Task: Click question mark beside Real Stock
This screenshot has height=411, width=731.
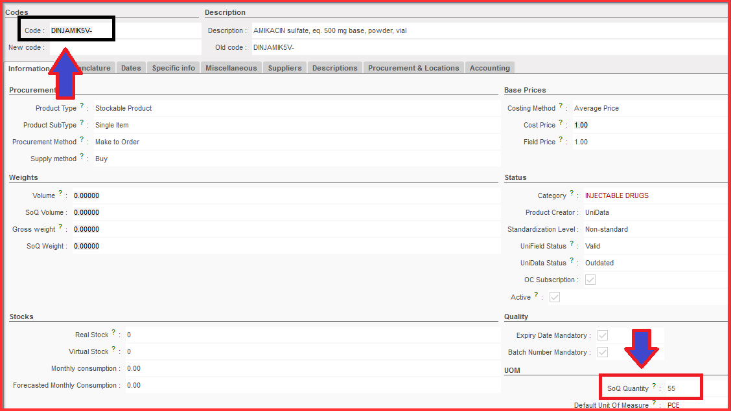Action: pos(113,333)
